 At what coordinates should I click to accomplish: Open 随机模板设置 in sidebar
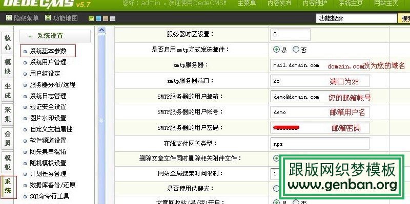click(x=48, y=163)
